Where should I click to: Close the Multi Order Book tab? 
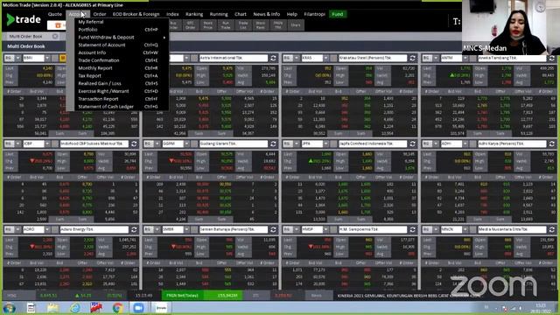point(55,36)
